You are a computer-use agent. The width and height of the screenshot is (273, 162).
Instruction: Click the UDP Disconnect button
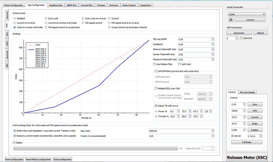(x=239, y=33)
